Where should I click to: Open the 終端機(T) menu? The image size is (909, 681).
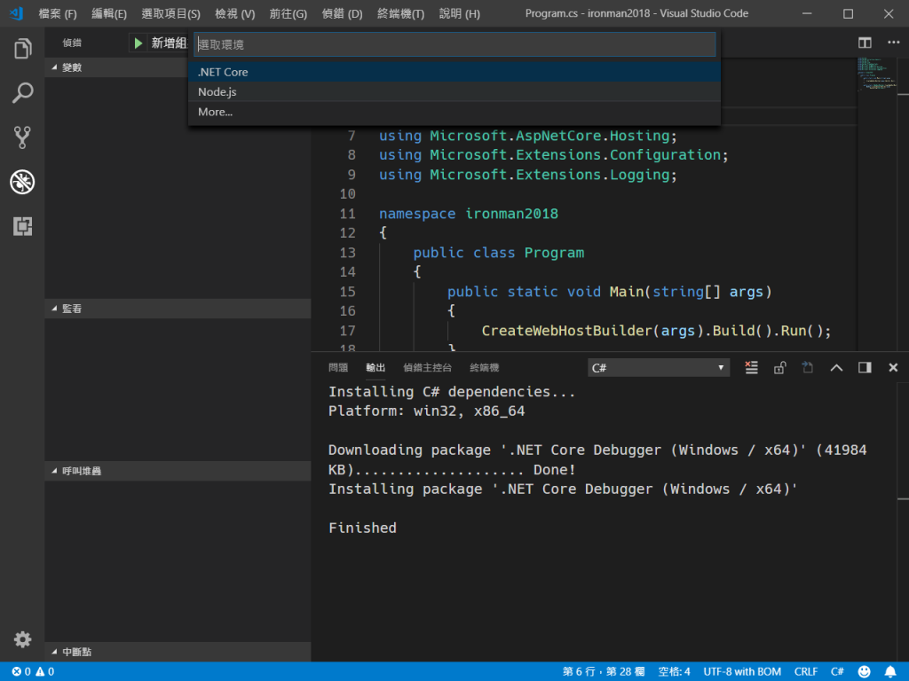point(400,13)
